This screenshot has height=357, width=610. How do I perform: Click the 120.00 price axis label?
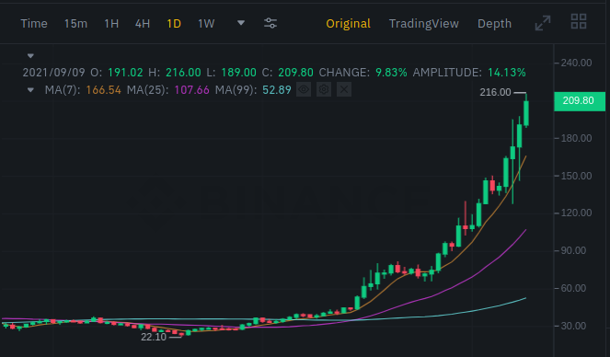pos(576,213)
